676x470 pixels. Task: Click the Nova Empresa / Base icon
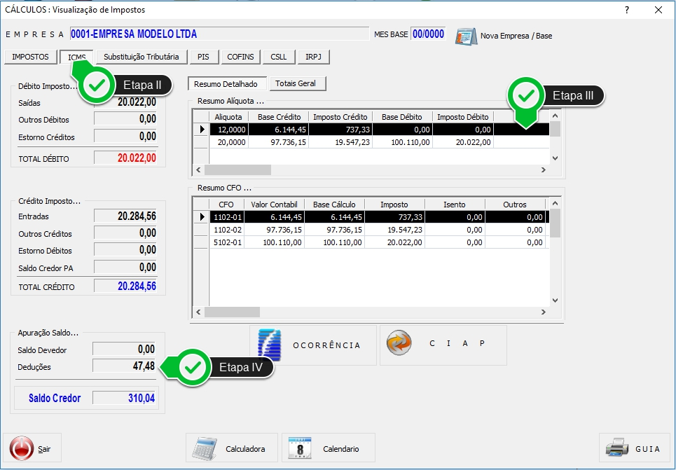pyautogui.click(x=466, y=35)
